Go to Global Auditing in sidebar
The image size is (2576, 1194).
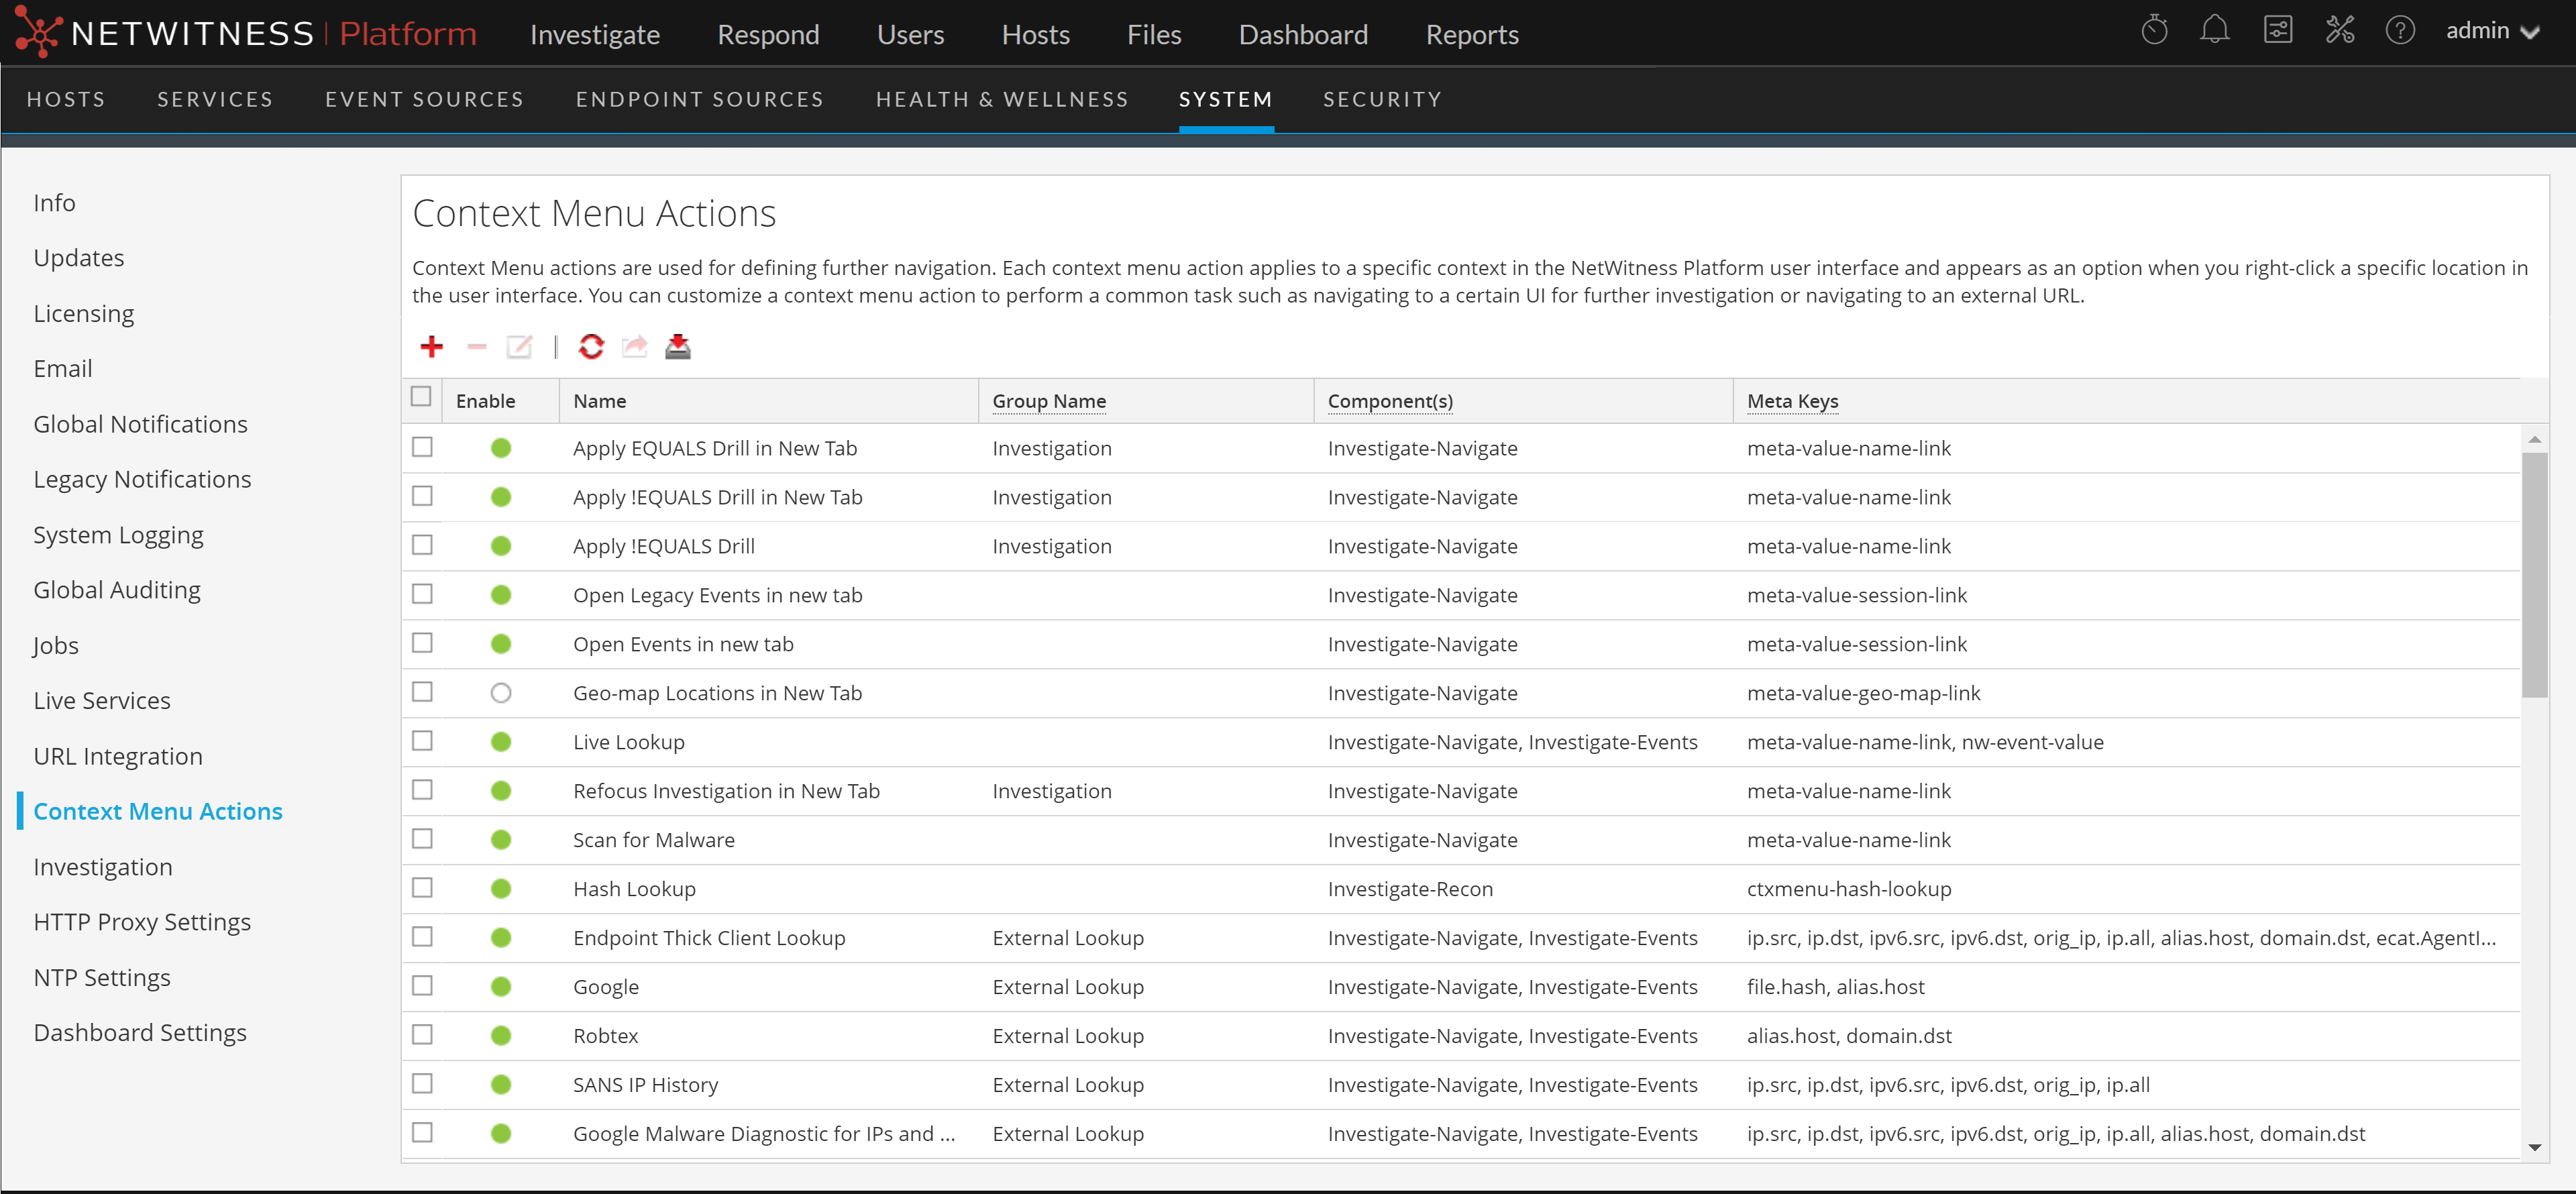117,590
